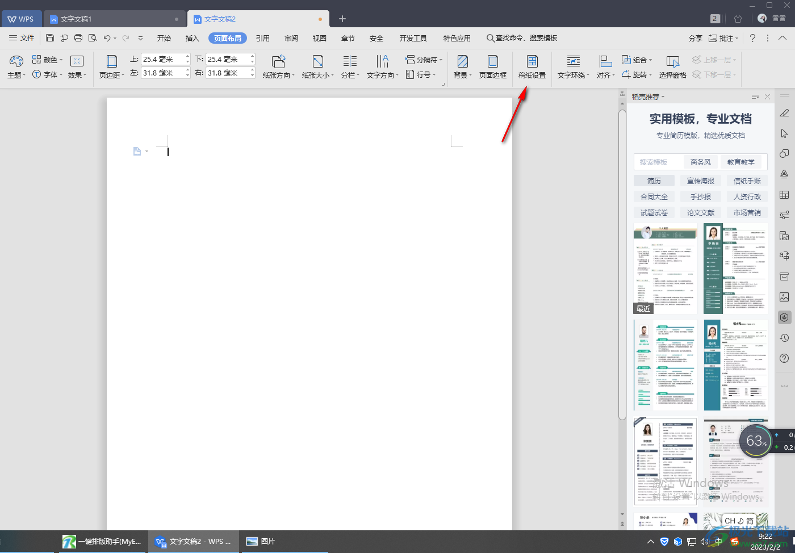Click 查找命令、搜索模板 command search box
The width and height of the screenshot is (795, 553).
(522, 38)
